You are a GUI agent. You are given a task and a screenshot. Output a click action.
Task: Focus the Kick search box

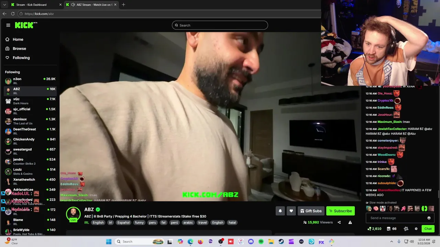pyautogui.click(x=220, y=25)
